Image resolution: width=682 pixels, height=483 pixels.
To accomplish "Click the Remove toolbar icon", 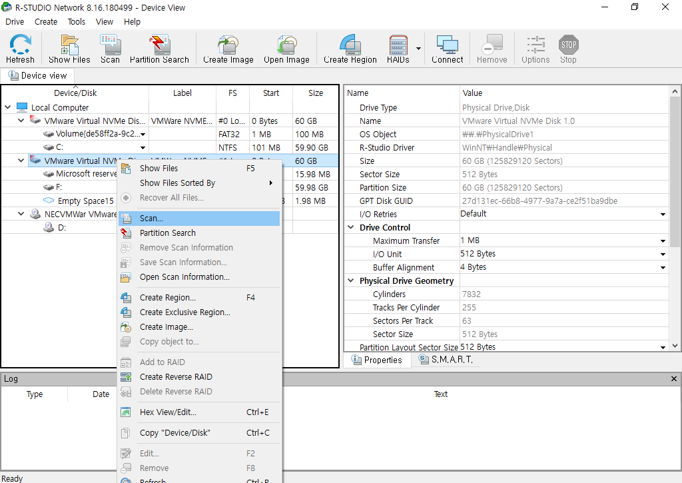I will tap(492, 49).
